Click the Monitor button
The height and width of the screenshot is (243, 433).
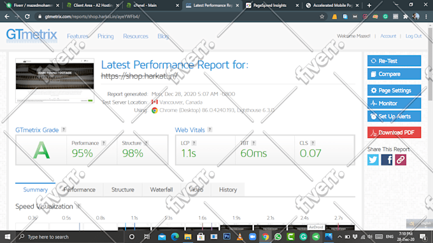point(394,104)
